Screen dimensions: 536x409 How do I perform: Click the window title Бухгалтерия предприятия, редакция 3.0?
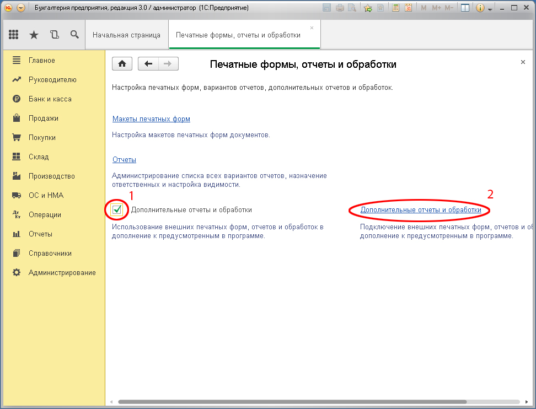click(142, 8)
